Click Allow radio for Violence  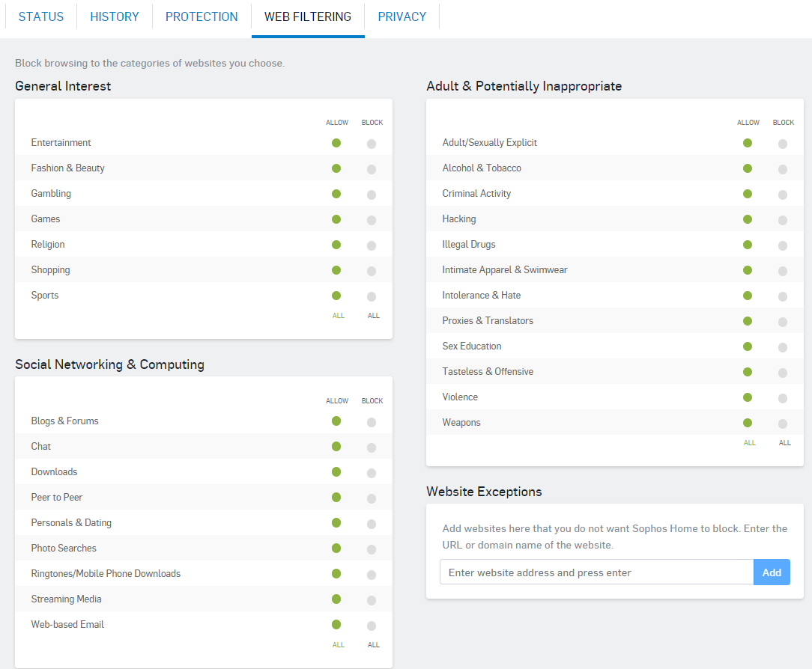tap(748, 397)
